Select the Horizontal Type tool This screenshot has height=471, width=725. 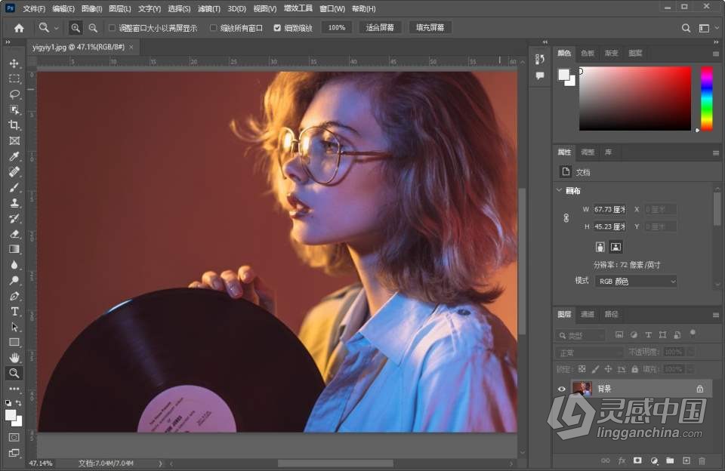[x=14, y=312]
